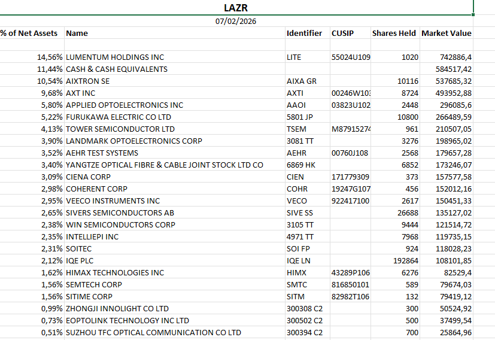Click SIVERS SEMICONDUCTORS AB cell
This screenshot has width=495, height=340.
point(175,213)
